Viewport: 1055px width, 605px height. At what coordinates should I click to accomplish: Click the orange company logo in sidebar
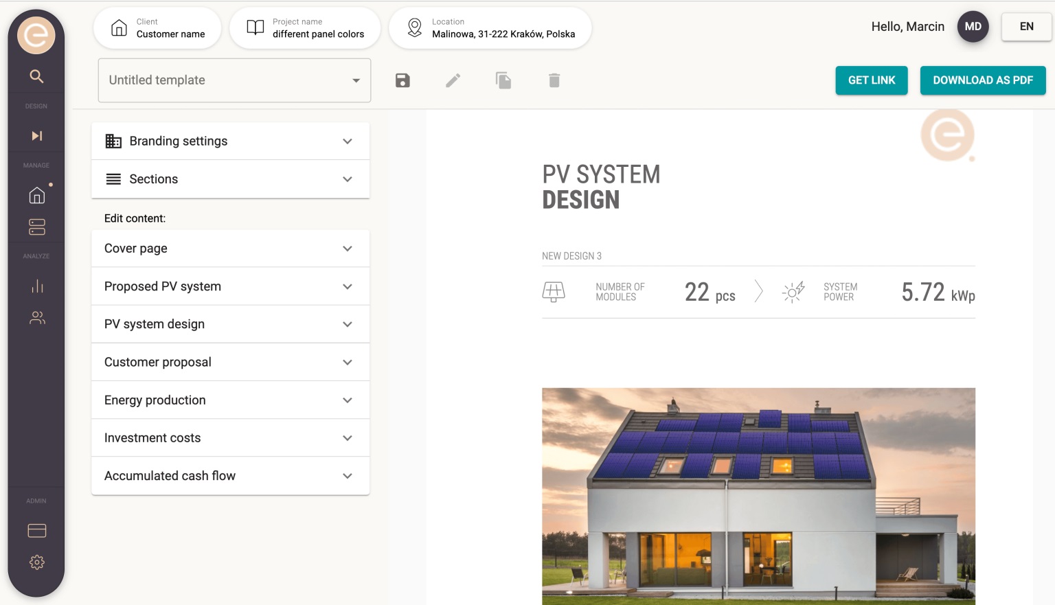pyautogui.click(x=36, y=35)
